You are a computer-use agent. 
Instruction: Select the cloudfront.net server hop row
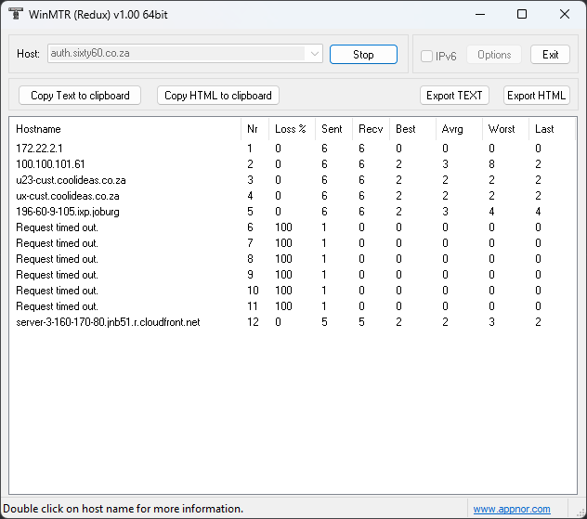click(x=293, y=322)
